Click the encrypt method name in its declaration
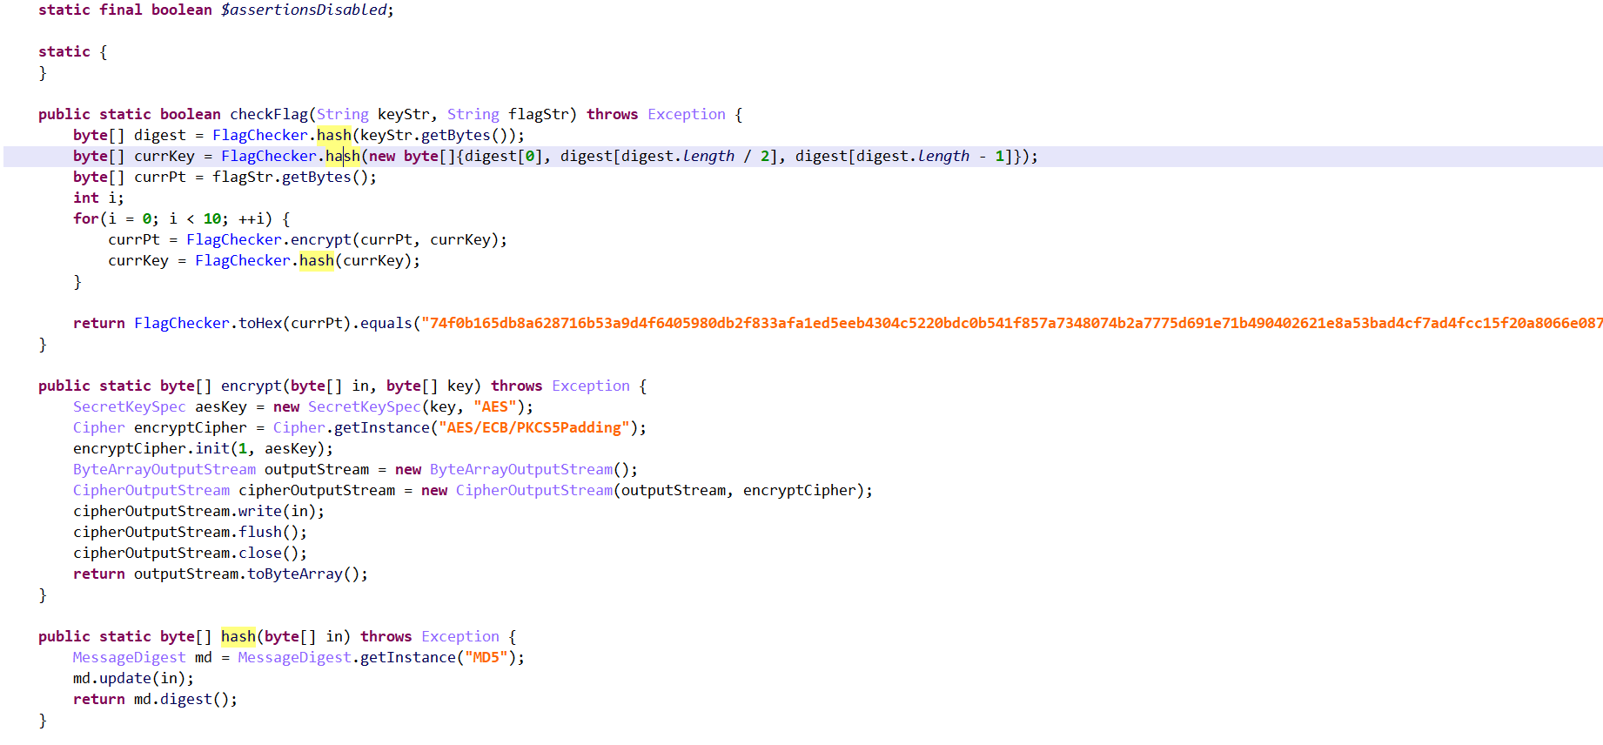 (x=251, y=386)
